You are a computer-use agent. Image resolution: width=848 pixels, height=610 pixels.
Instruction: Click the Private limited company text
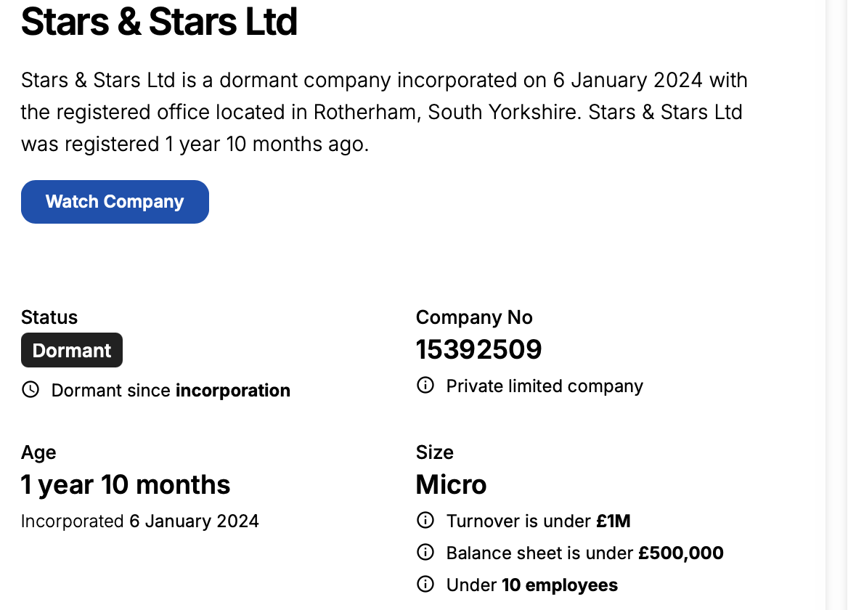click(545, 386)
